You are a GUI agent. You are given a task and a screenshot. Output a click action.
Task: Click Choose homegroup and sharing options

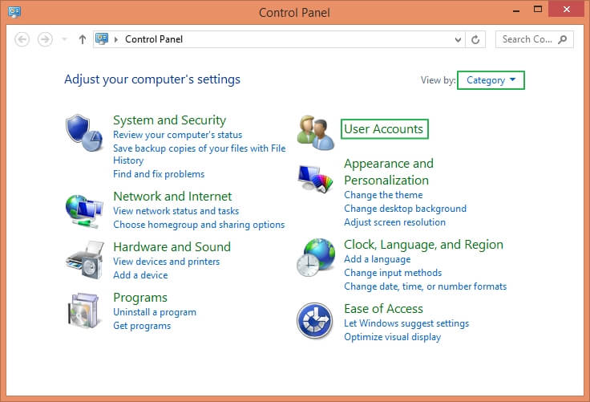pos(199,225)
